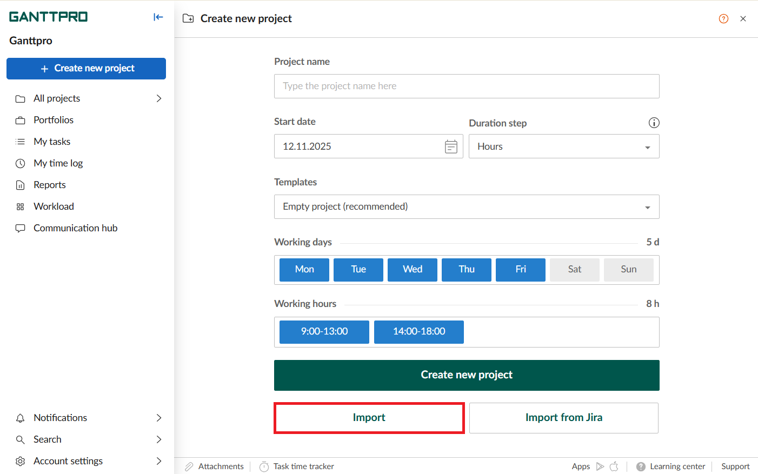Image resolution: width=758 pixels, height=474 pixels.
Task: Open the Templates dropdown
Action: pos(466,207)
